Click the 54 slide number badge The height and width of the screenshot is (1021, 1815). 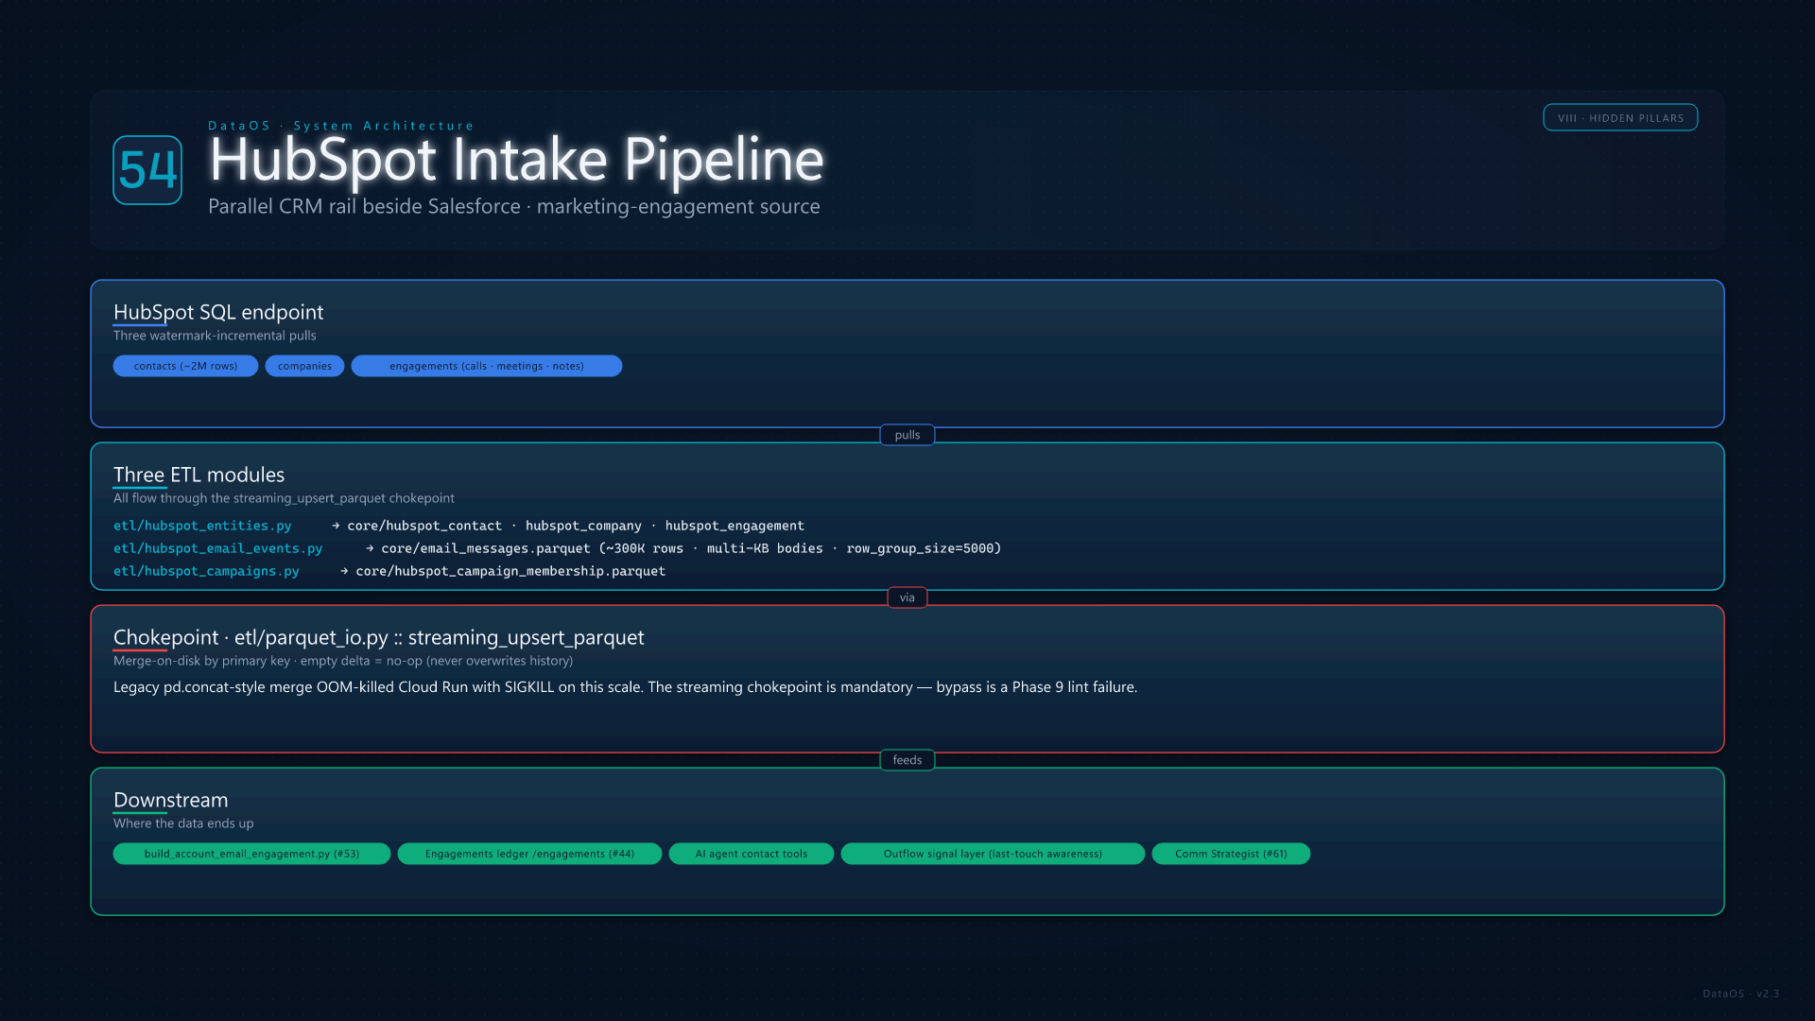click(x=147, y=170)
